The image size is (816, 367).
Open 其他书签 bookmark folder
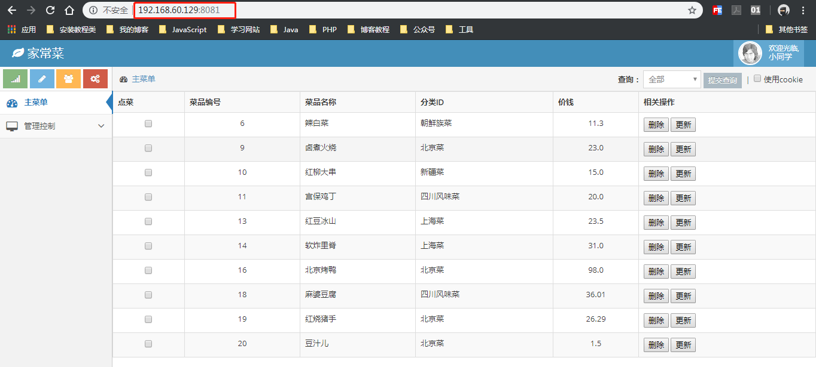pyautogui.click(x=787, y=29)
